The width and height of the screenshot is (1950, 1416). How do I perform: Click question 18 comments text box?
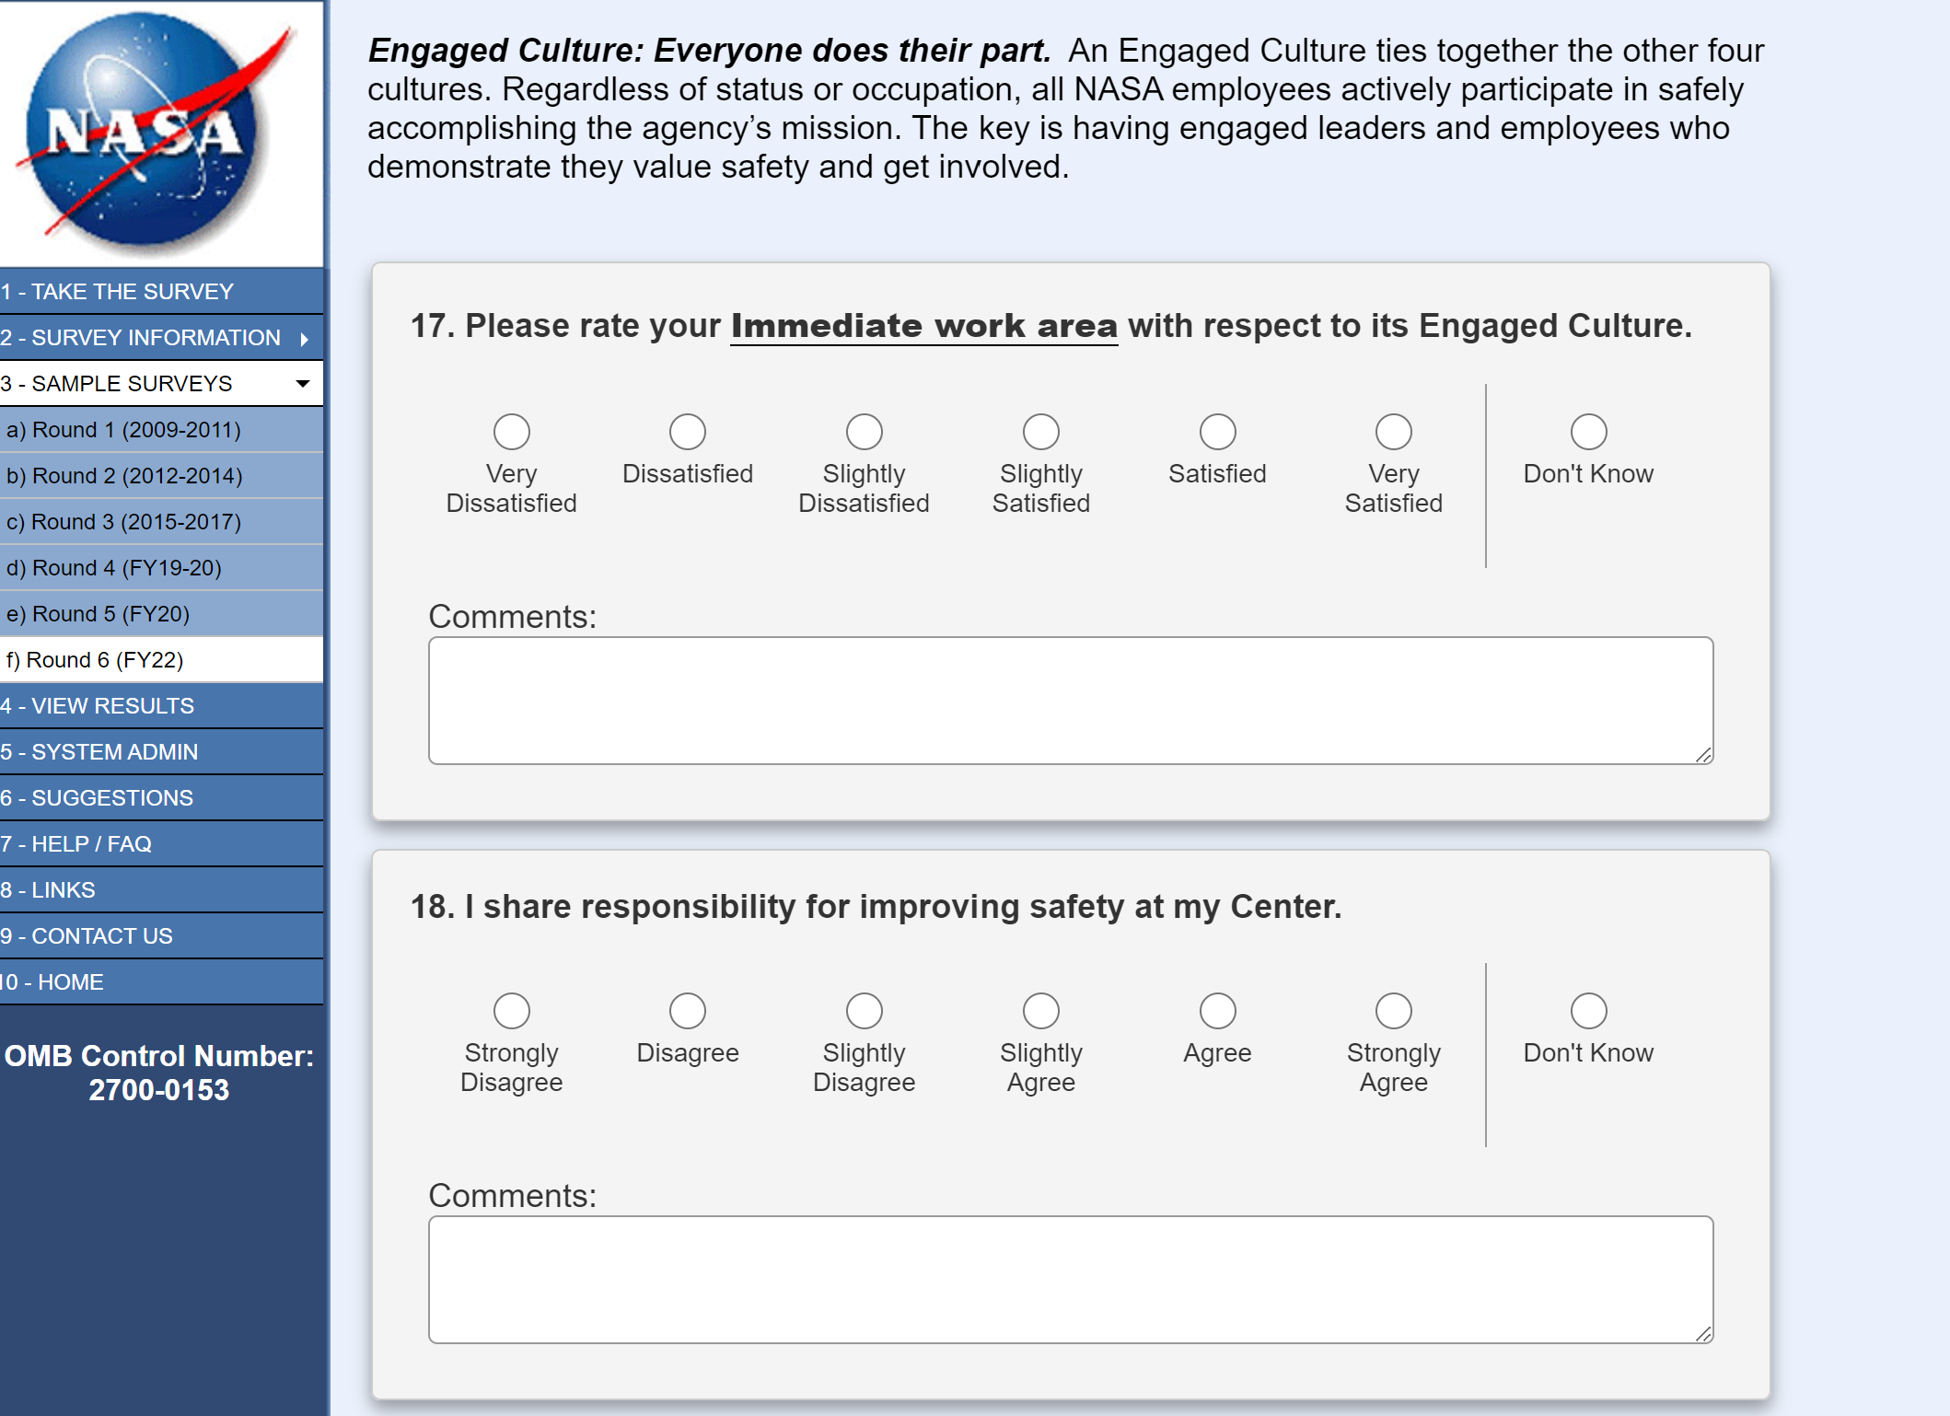click(x=1070, y=1280)
